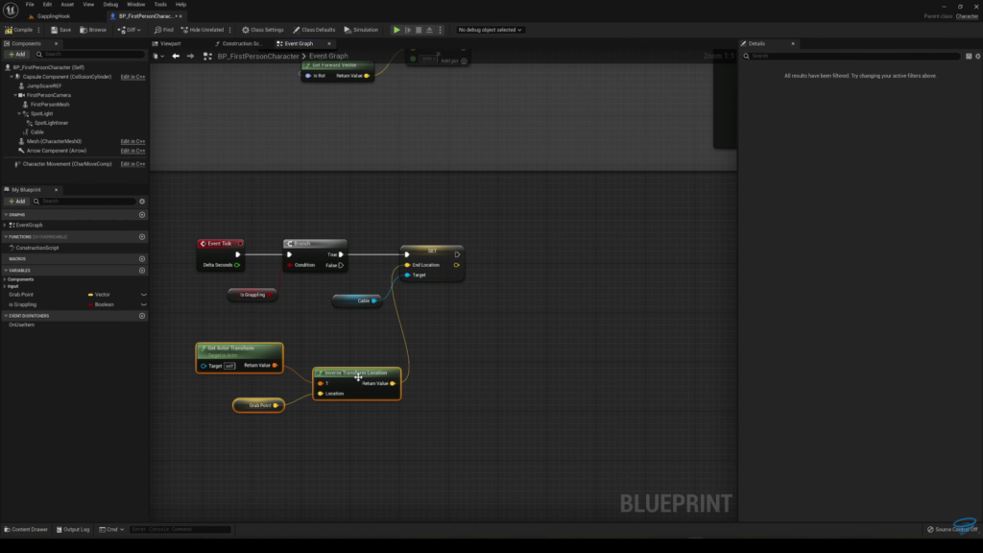Collapse the SpotLight tree item
The width and height of the screenshot is (983, 553).
pos(19,113)
